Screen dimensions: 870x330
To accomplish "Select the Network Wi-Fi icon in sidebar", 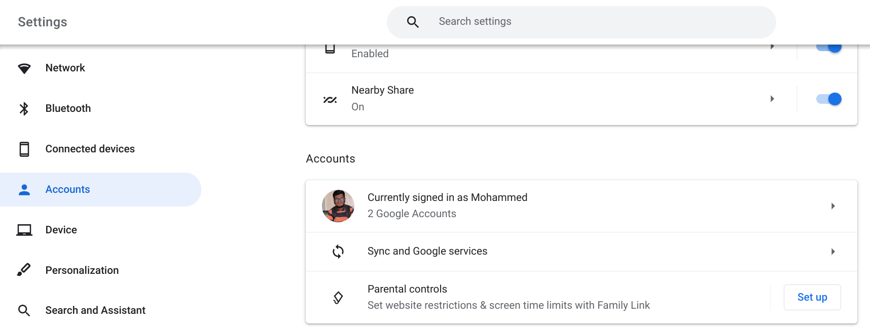I will 24,67.
